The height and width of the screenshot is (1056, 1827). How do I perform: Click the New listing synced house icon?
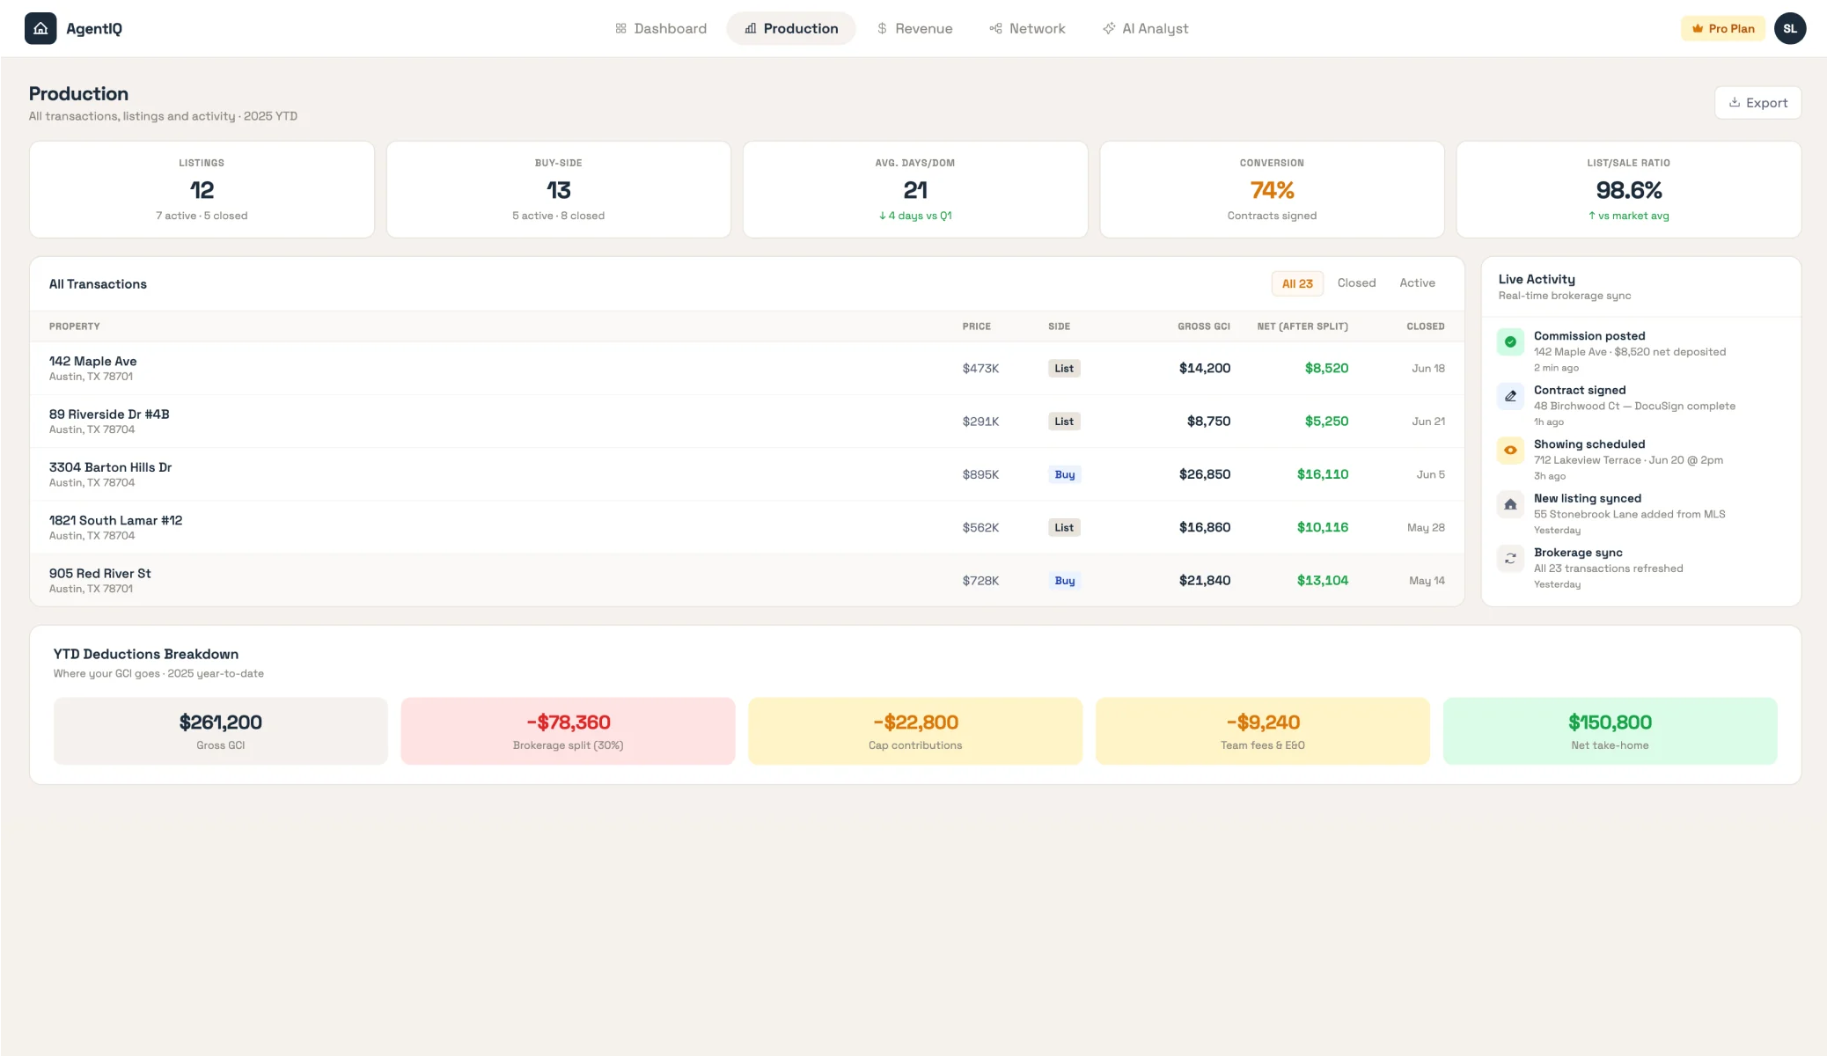[x=1510, y=504]
